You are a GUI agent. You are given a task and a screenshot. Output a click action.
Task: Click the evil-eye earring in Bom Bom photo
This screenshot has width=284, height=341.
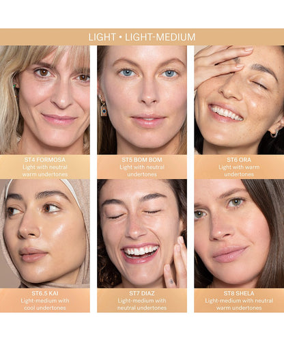coord(104,109)
